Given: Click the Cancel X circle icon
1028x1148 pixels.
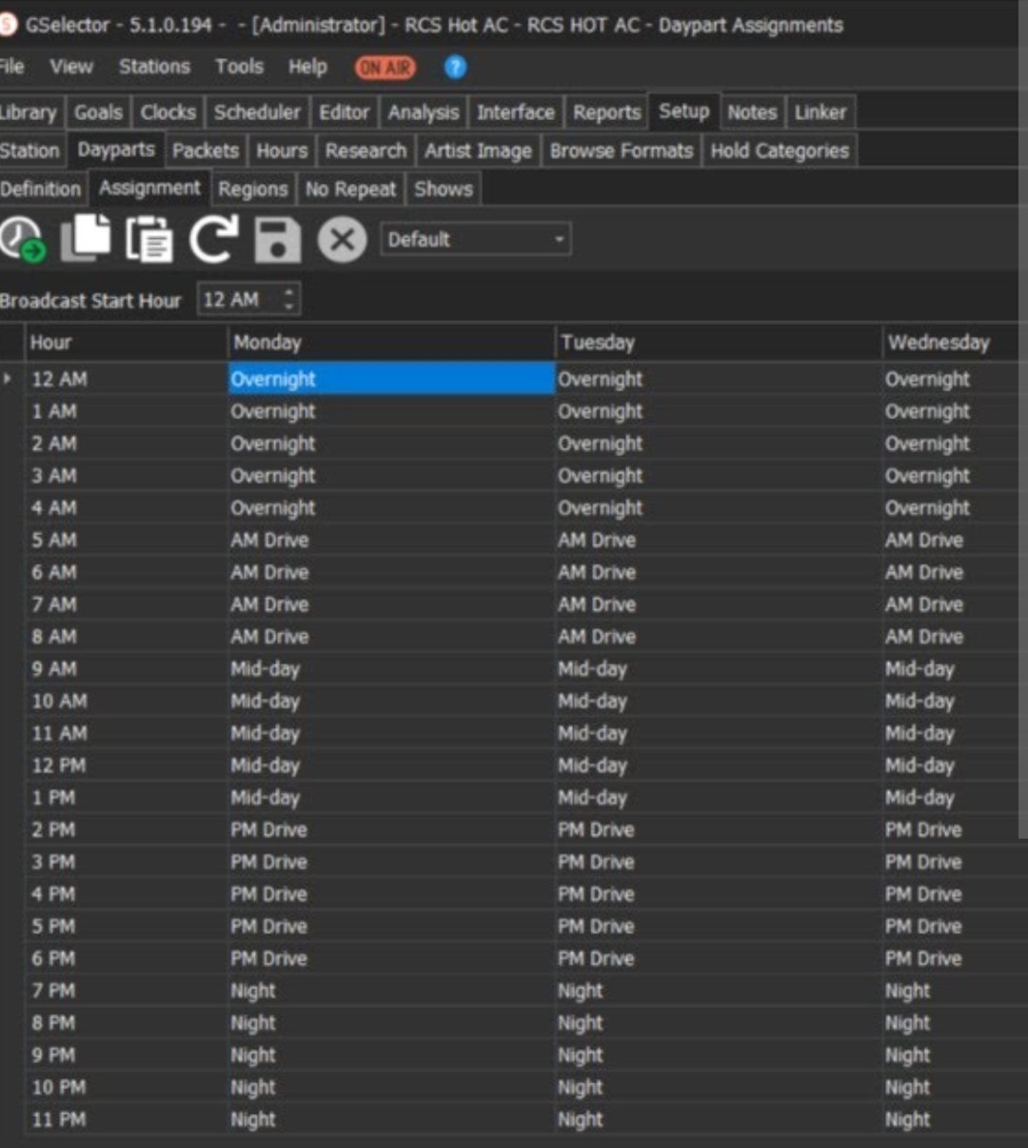Looking at the screenshot, I should (x=342, y=239).
